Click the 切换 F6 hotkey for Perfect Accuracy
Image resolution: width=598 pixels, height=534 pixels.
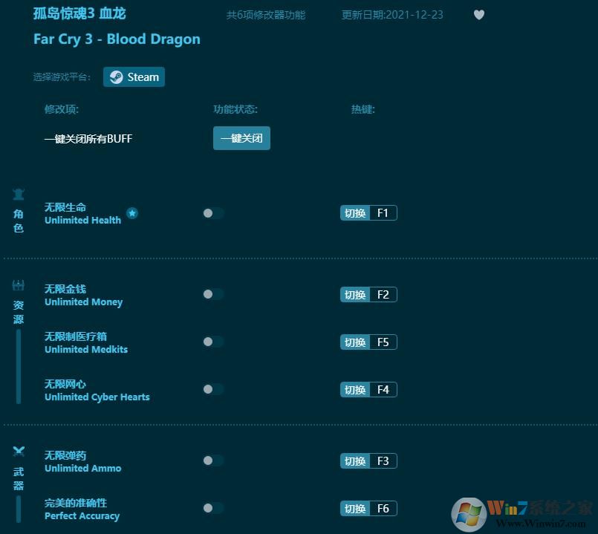point(368,508)
